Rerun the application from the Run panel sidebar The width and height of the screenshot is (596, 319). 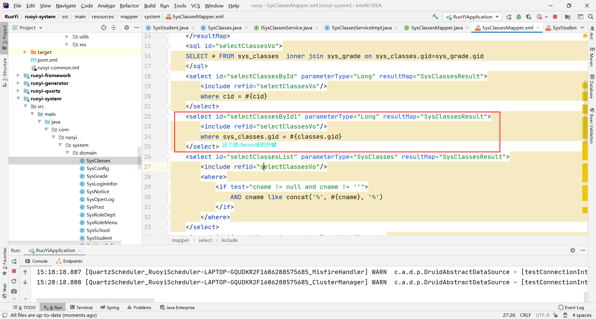point(14,261)
